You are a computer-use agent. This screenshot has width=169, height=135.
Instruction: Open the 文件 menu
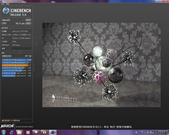click(2, 4)
